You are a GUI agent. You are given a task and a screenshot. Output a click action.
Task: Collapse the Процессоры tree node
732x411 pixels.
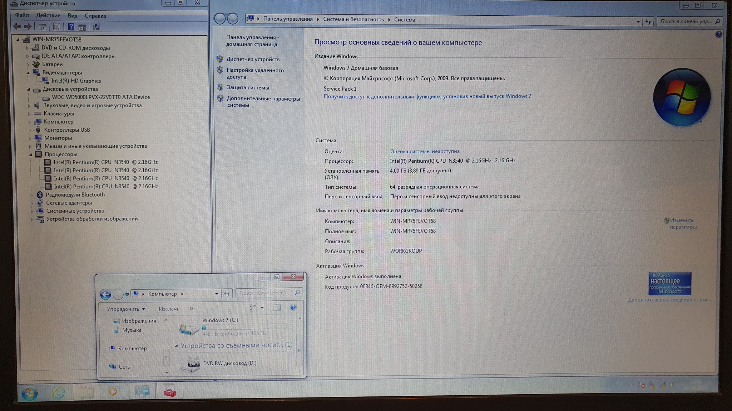(x=31, y=154)
